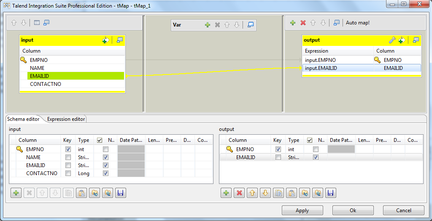432x221 pixels.
Task: Export input schema to file
Action: (x=108, y=193)
